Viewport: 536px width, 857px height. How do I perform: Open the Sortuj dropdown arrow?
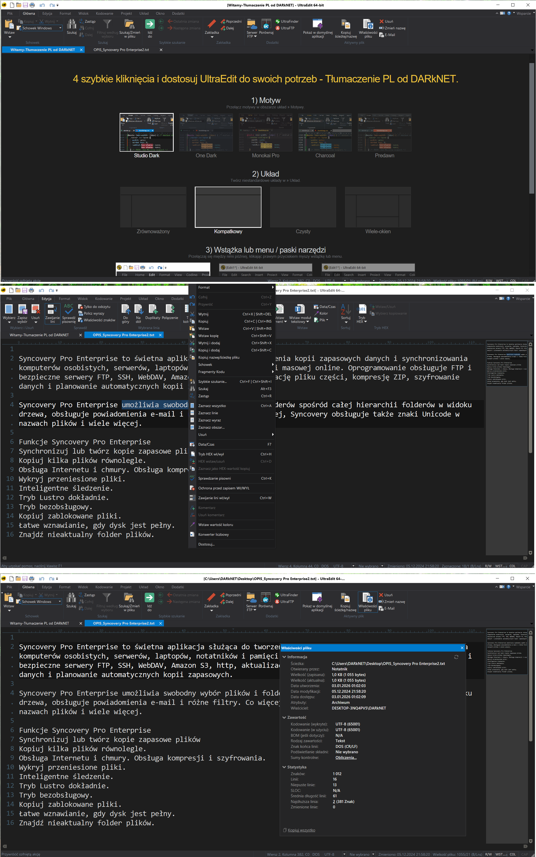click(346, 322)
